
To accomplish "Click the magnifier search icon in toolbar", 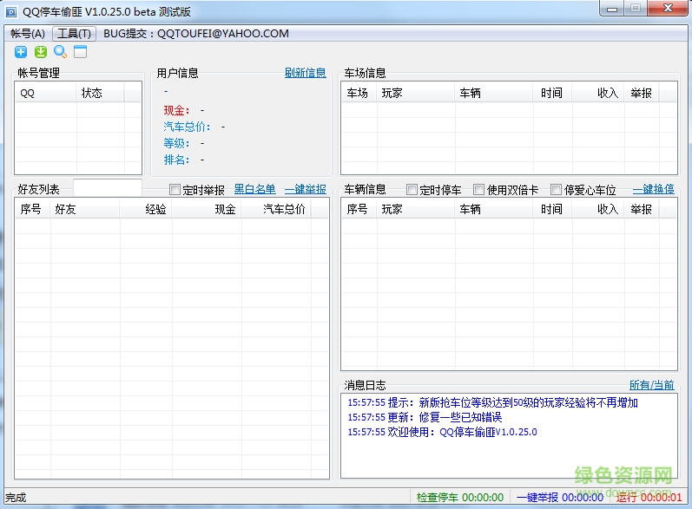I will [x=60, y=52].
